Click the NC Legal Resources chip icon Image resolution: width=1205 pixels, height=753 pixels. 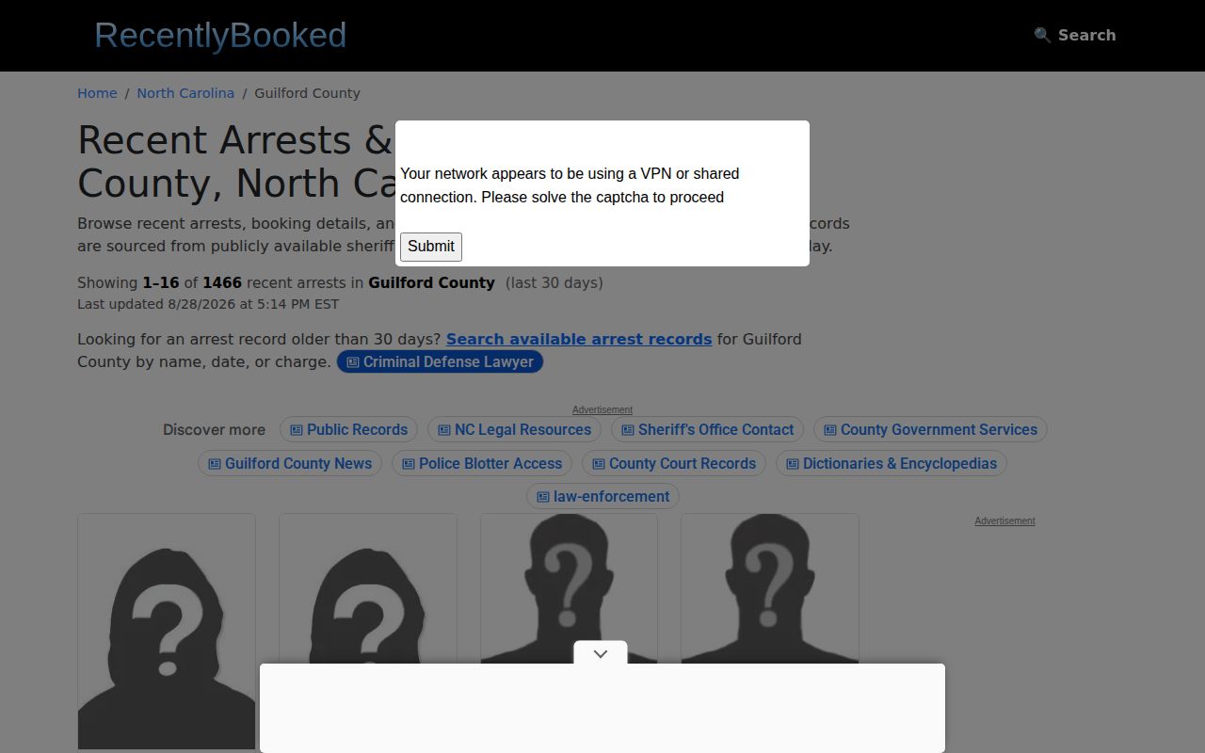pos(444,430)
